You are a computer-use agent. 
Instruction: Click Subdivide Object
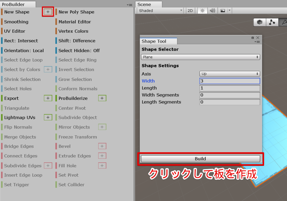tap(78, 117)
